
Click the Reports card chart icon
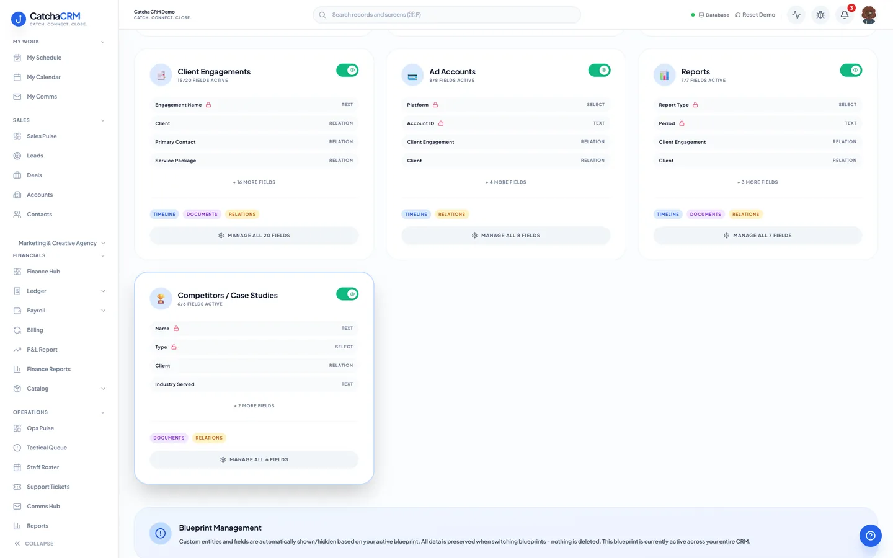(664, 75)
